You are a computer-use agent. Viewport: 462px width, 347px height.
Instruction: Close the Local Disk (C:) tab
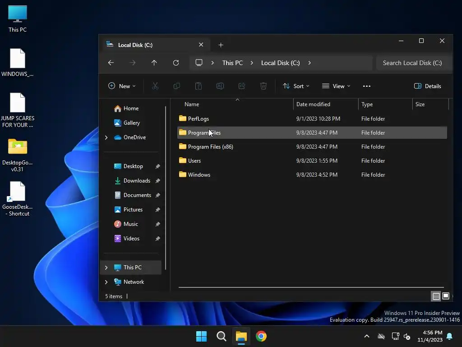click(x=201, y=45)
